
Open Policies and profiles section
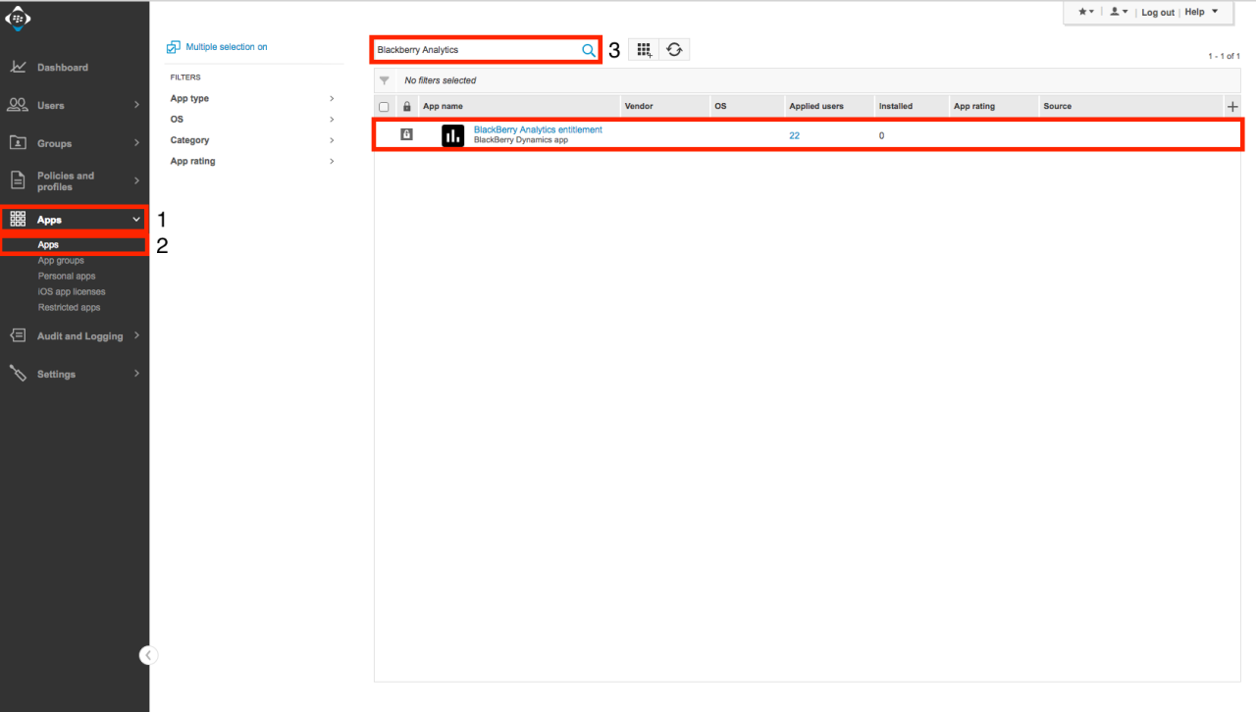click(65, 181)
